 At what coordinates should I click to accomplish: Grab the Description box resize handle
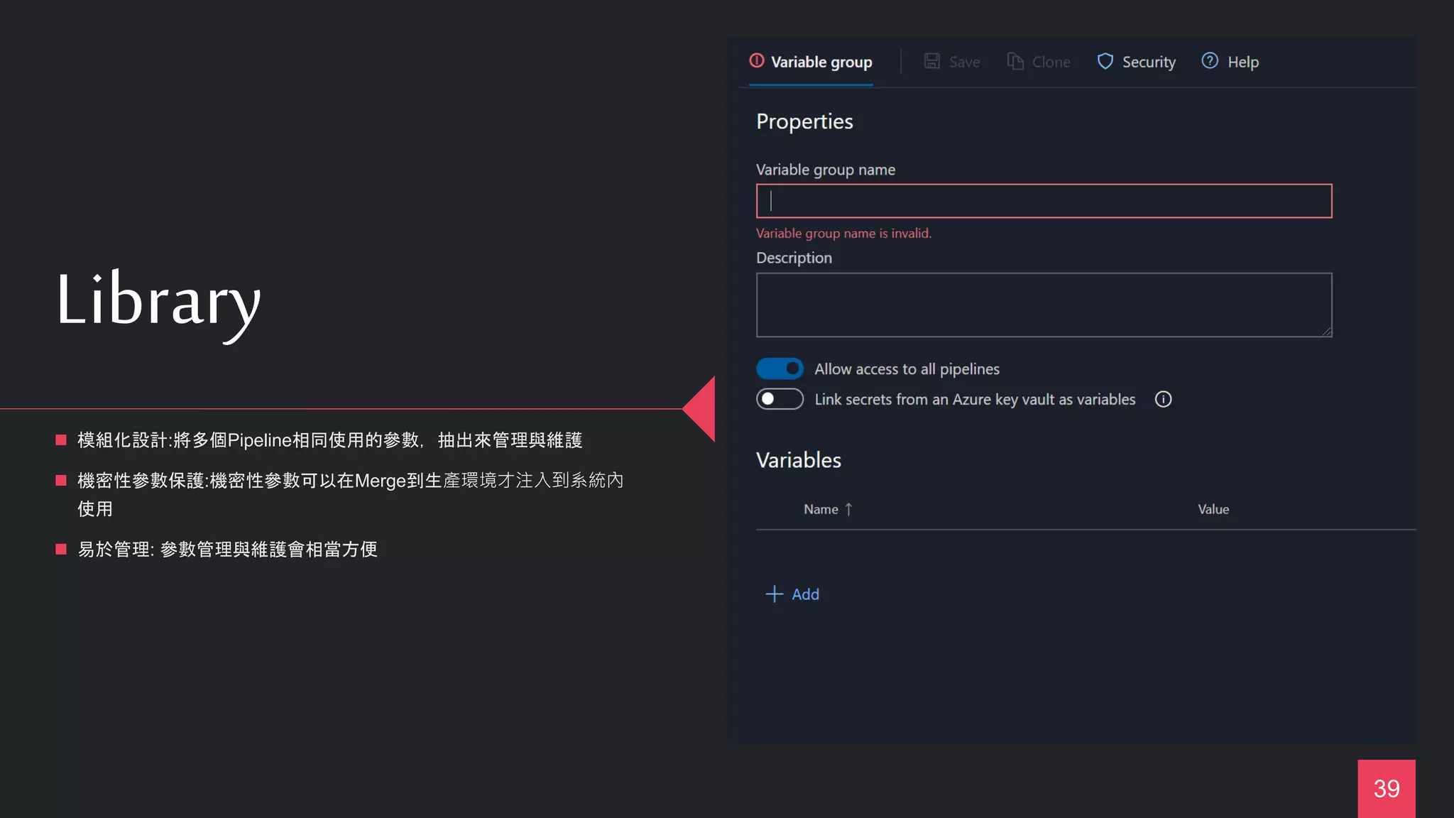coord(1326,332)
